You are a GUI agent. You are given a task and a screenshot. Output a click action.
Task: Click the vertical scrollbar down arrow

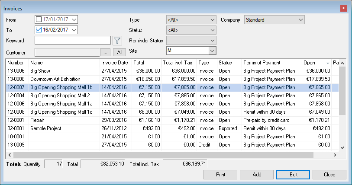pos(342,147)
